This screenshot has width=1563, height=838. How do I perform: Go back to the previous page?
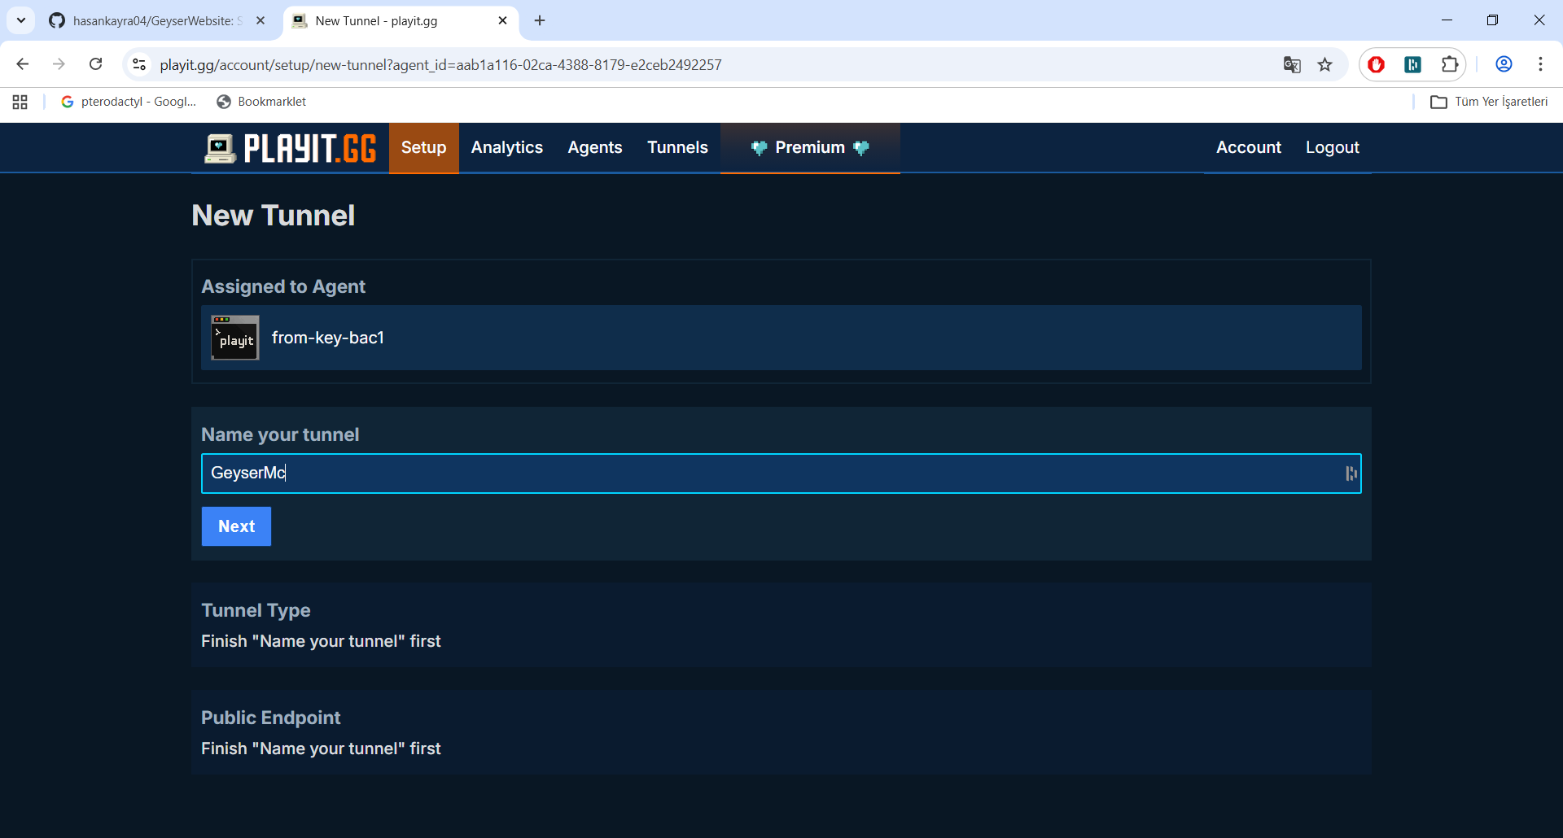[23, 64]
